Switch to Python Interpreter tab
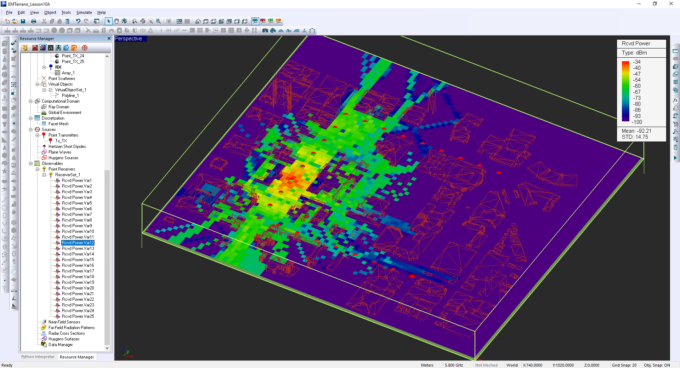 (x=38, y=357)
